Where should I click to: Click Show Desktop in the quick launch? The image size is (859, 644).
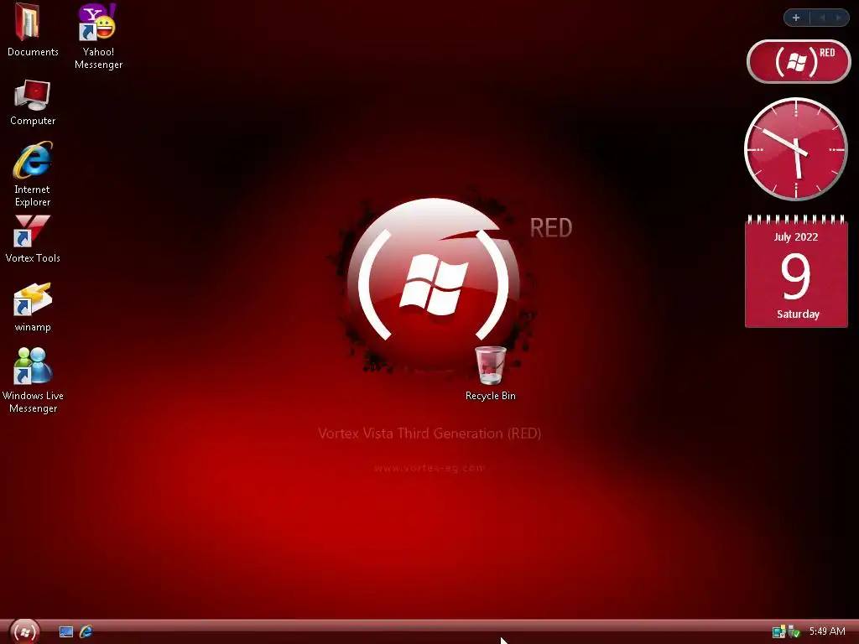[66, 631]
